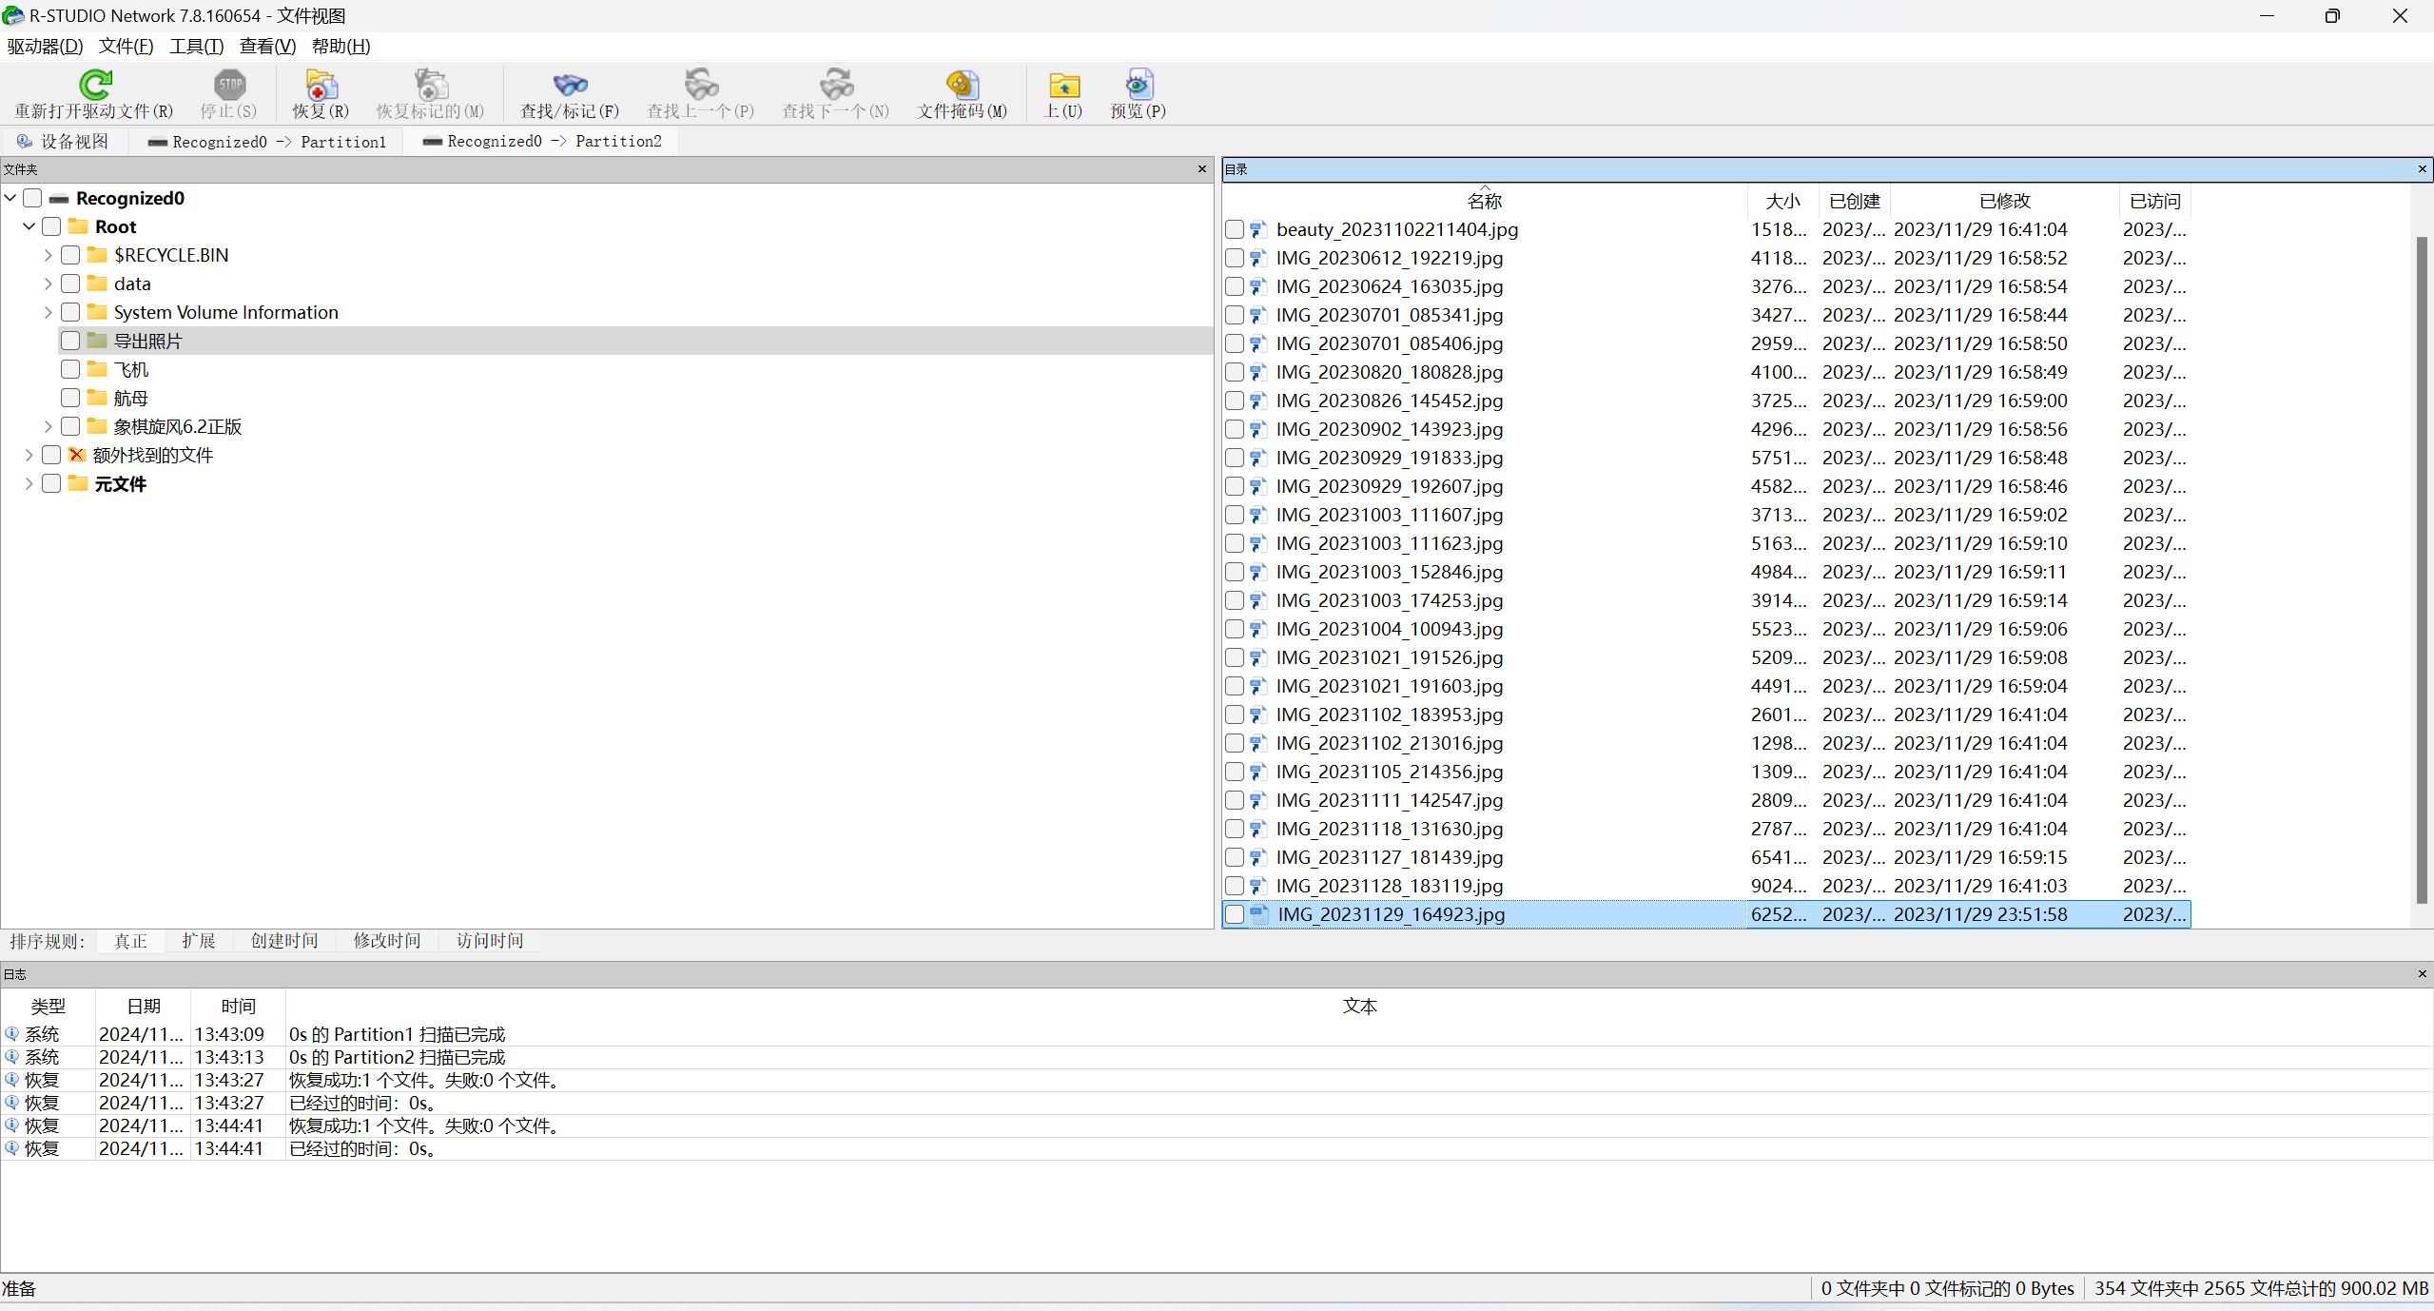Click the Device View (设备视图) icon tab
Viewport: 2434px width, 1311px height.
point(25,142)
